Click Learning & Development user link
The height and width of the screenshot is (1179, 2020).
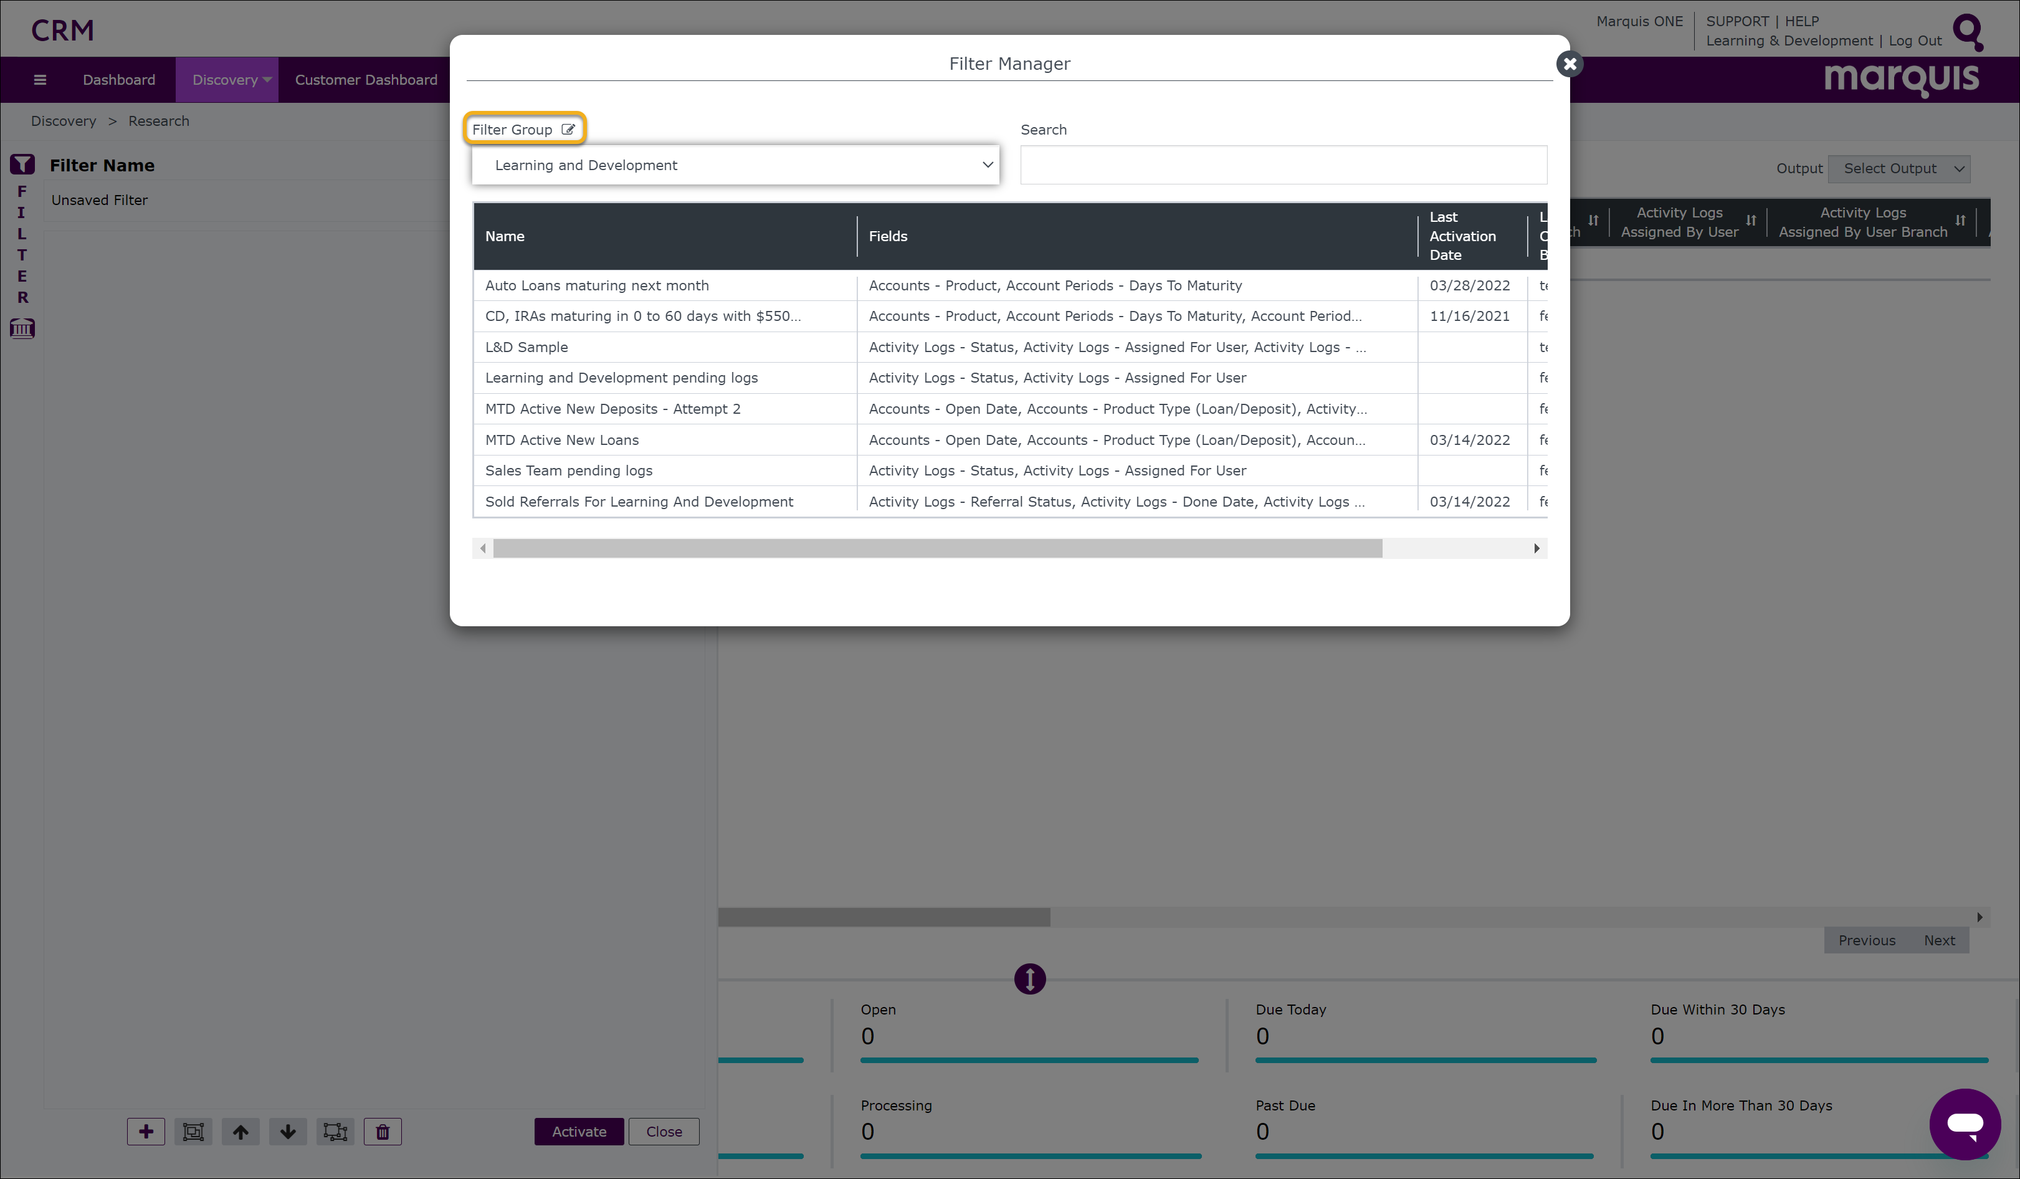[1789, 41]
